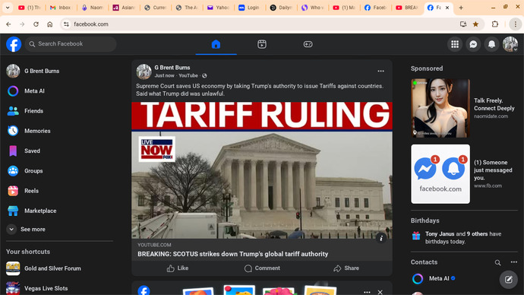Open BREAKING SCOTUS strikes down headline link
The image size is (524, 295).
click(233, 254)
